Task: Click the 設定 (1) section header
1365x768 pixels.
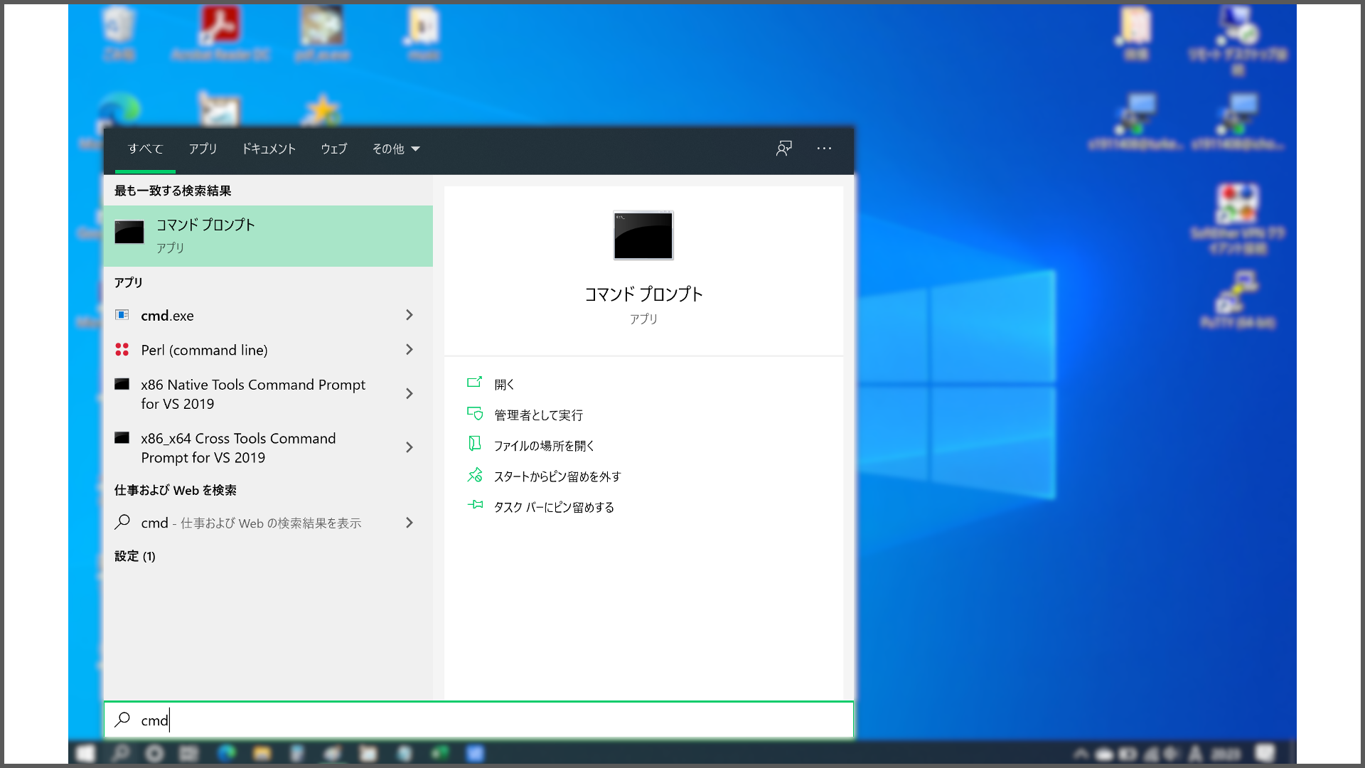Action: point(135,556)
